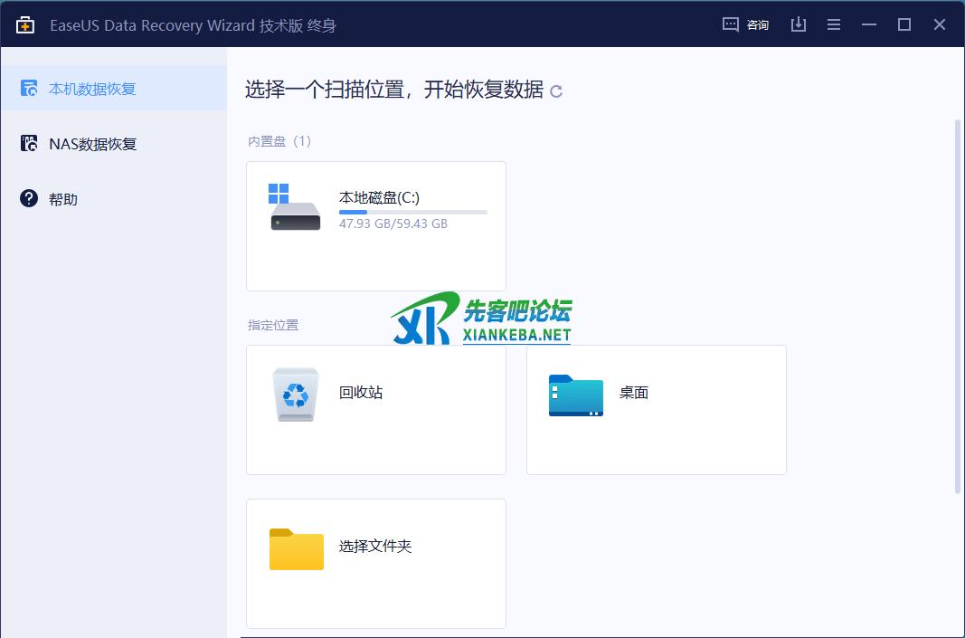Open the 咨询 consultation chat
This screenshot has height=638, width=965.
(x=746, y=24)
